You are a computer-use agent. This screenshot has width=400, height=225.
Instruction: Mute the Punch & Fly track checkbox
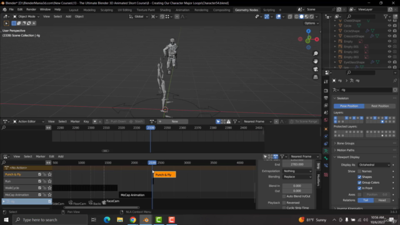click(x=39, y=174)
